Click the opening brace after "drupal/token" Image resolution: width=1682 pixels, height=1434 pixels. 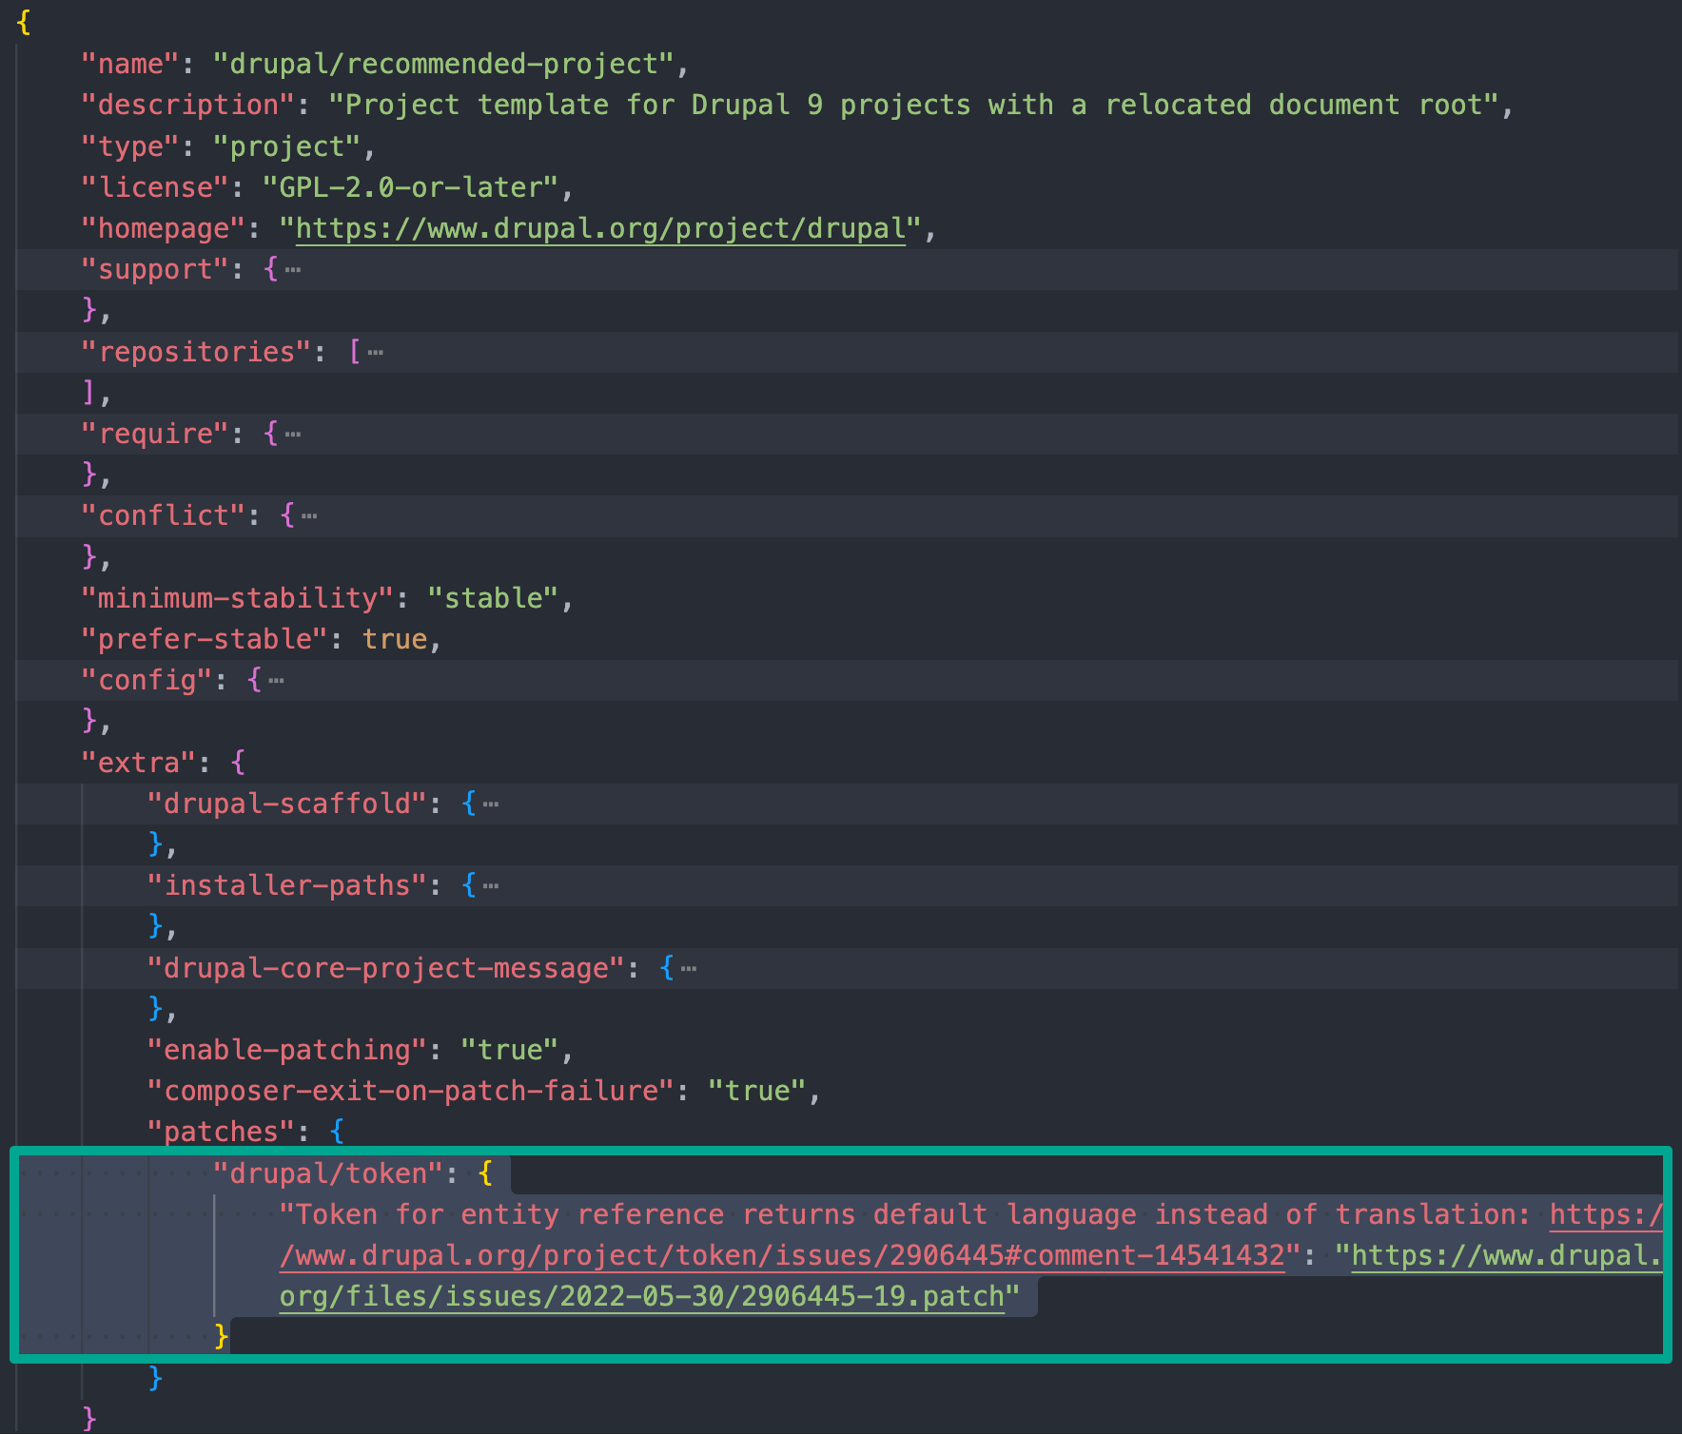[x=485, y=1174]
